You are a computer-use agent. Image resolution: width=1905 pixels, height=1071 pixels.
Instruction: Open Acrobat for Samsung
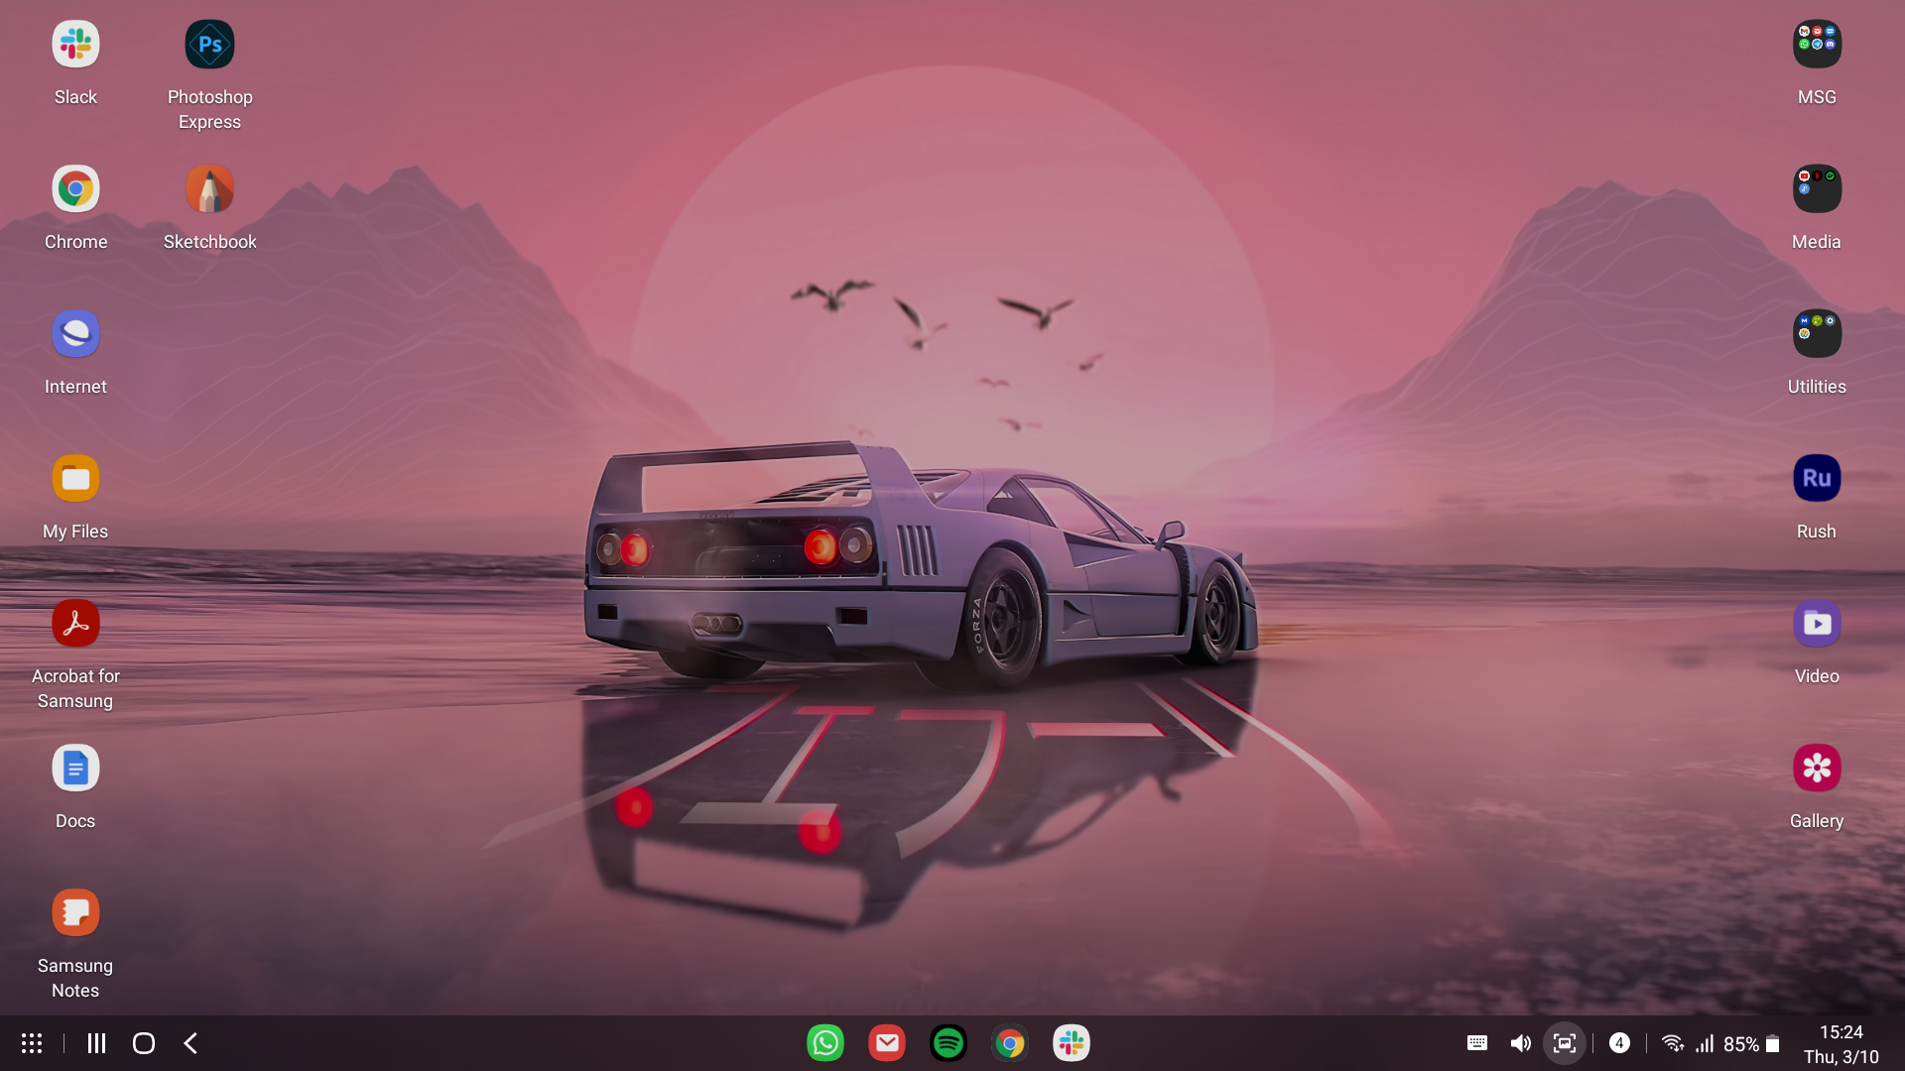click(x=74, y=623)
